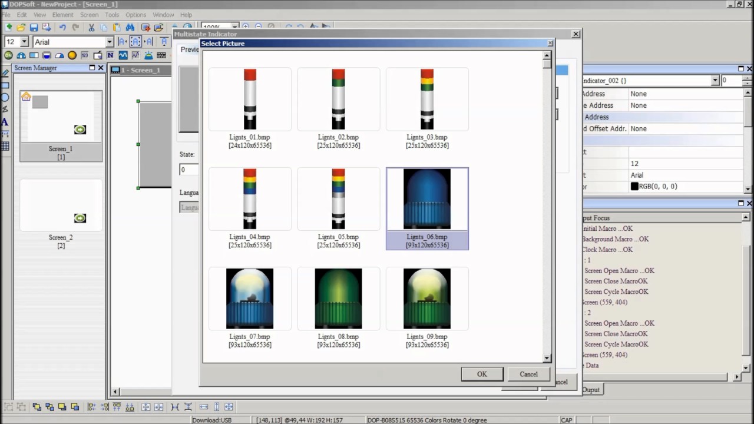Close the Select Picture dialog

(550, 43)
